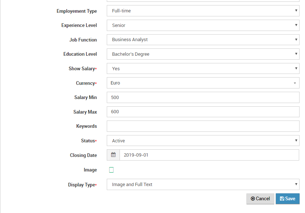Open the Employement Type dropdown
This screenshot has height=213, width=305.
203,11
